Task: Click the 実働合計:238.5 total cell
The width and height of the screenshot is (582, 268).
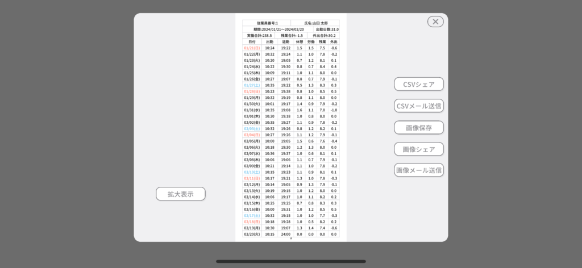Action: 259,36
